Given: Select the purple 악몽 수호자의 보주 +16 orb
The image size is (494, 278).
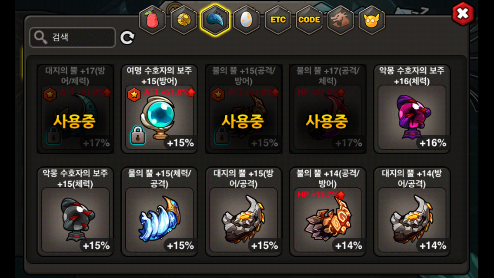Looking at the screenshot, I should pos(412,109).
